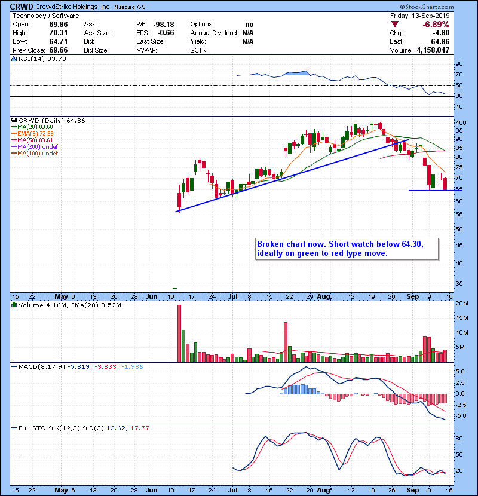
Task: Click the Friday 13-Sep-2019 date
Action: [x=419, y=16]
